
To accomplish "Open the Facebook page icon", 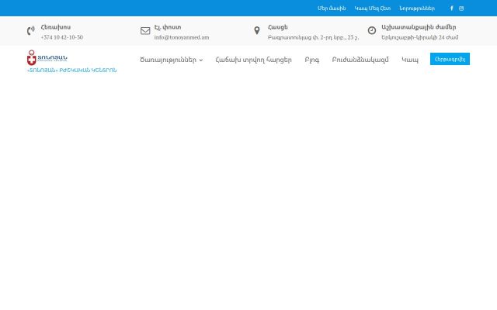I will (452, 9).
